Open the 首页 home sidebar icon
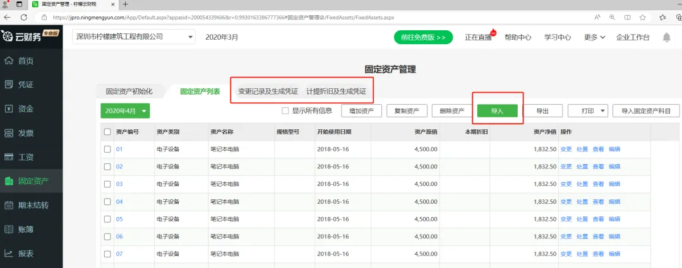Viewport: 682px width, 268px height. tap(9, 61)
